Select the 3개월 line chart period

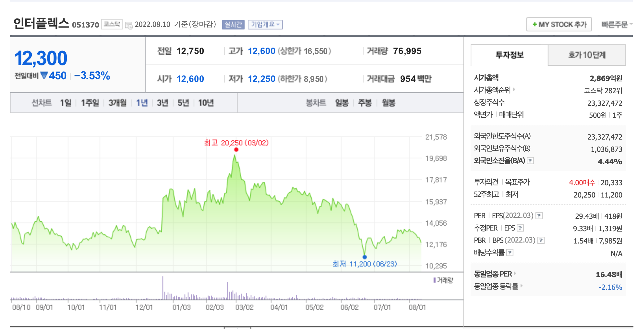(117, 103)
